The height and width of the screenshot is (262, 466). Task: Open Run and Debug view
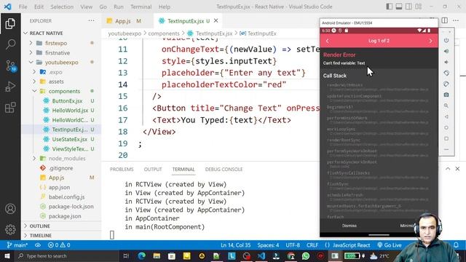10,87
